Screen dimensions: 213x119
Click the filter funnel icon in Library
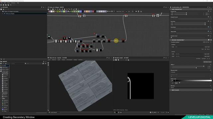(x=25, y=63)
